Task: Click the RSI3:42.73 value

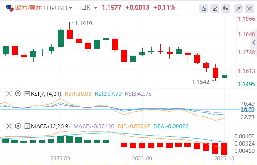Action: [138, 94]
